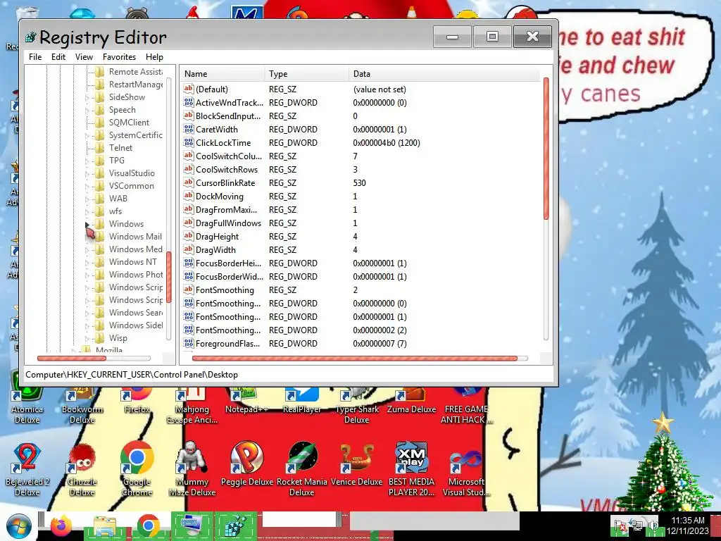
Task: Open the Bejeweled 2 Deluxe desktop shortcut
Action: tap(27, 469)
